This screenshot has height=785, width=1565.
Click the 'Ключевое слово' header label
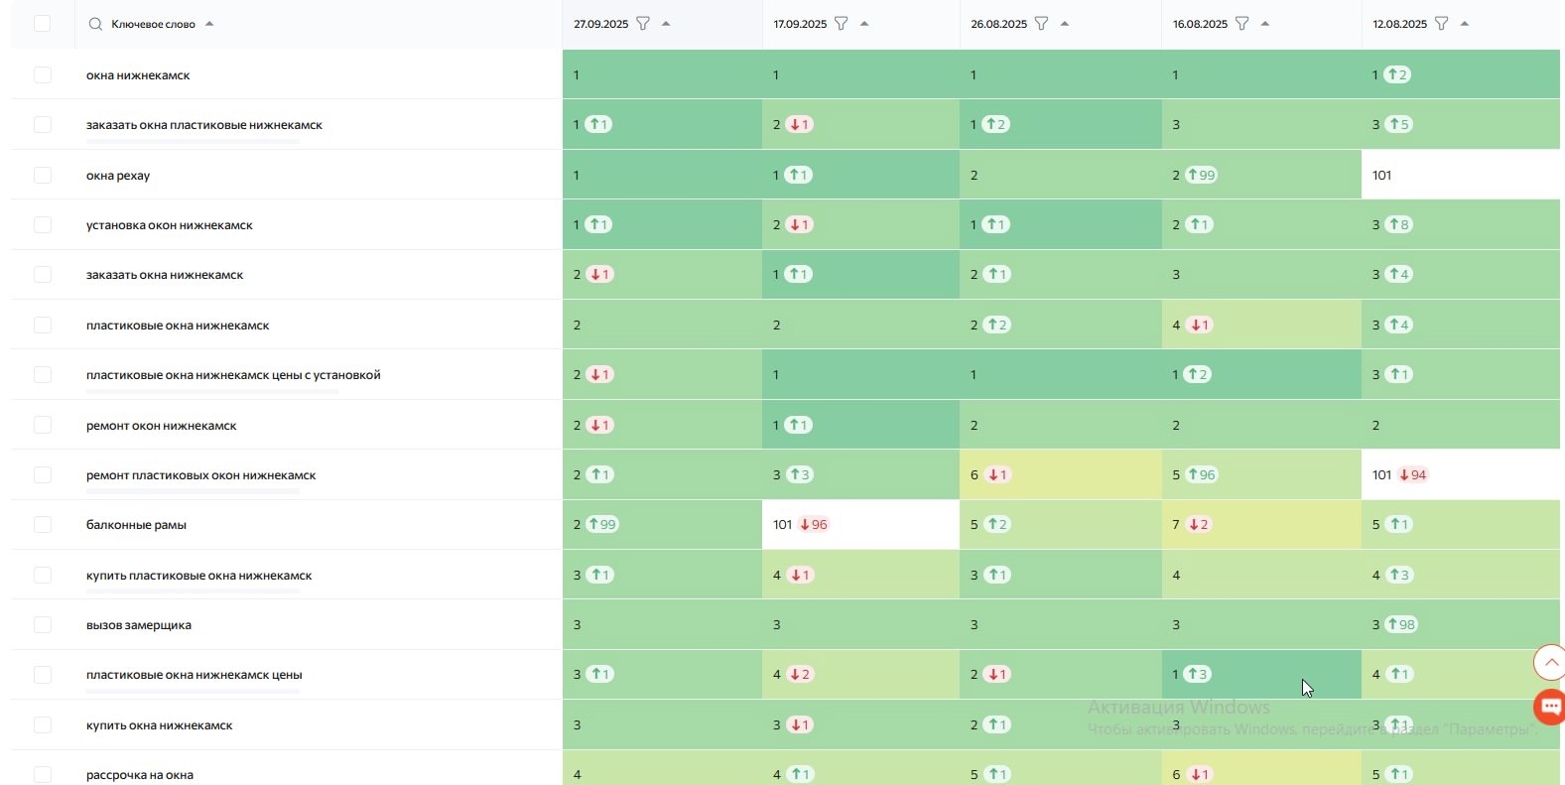(154, 24)
